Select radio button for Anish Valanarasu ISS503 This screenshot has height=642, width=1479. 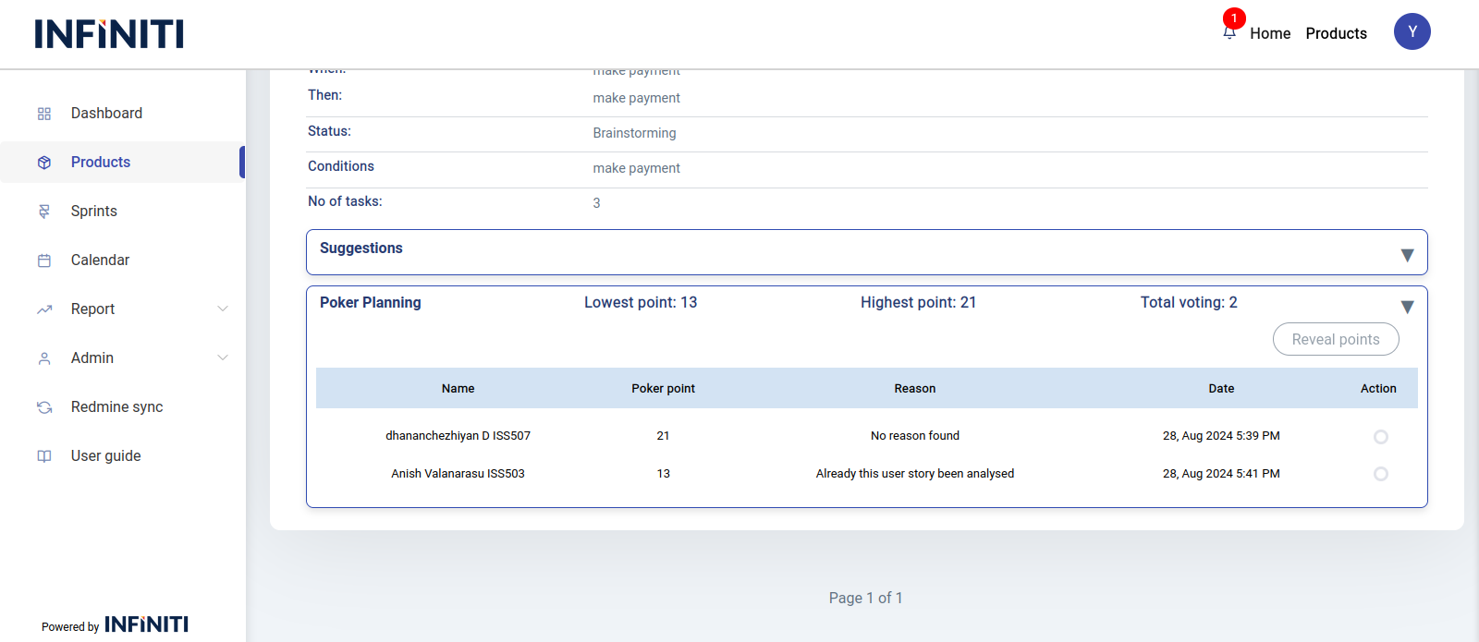click(x=1380, y=474)
